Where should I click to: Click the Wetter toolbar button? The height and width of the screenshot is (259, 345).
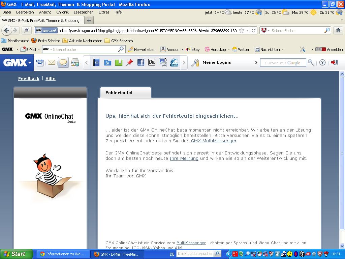241,49
